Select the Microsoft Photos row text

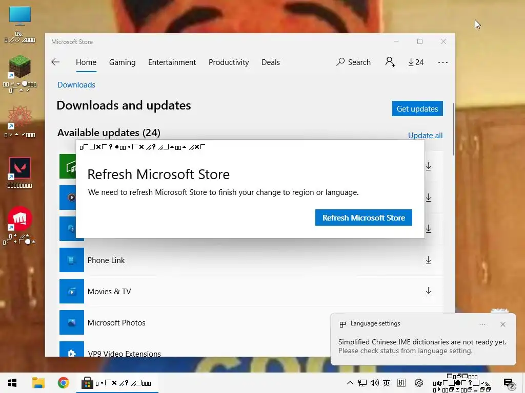[x=116, y=323]
